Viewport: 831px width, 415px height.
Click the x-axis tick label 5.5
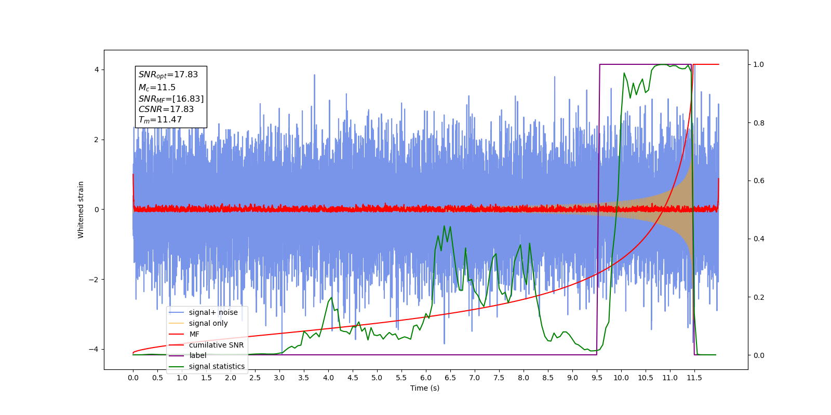coord(401,378)
